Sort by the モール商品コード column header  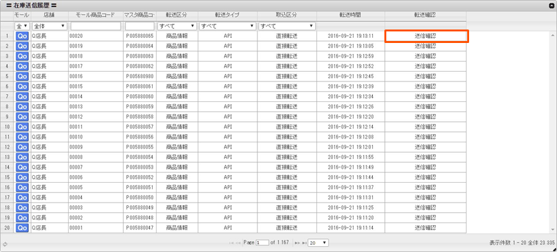(x=96, y=15)
